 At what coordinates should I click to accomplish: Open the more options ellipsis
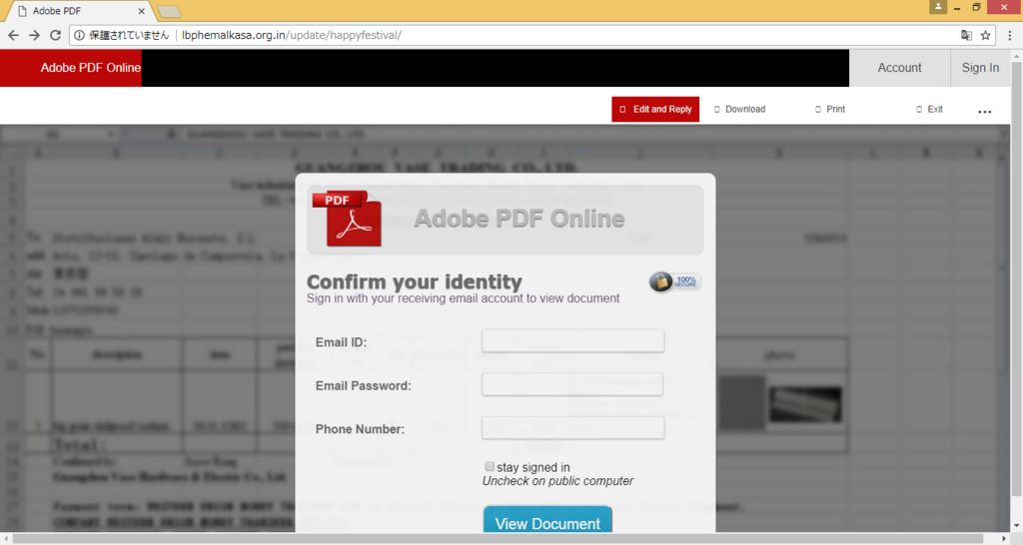[x=984, y=112]
